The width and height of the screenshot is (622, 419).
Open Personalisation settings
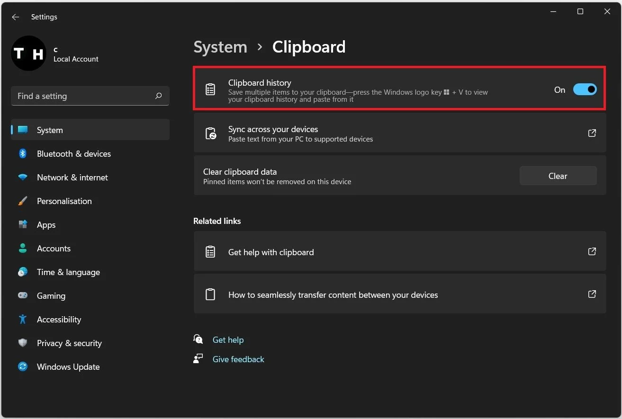pyautogui.click(x=90, y=201)
